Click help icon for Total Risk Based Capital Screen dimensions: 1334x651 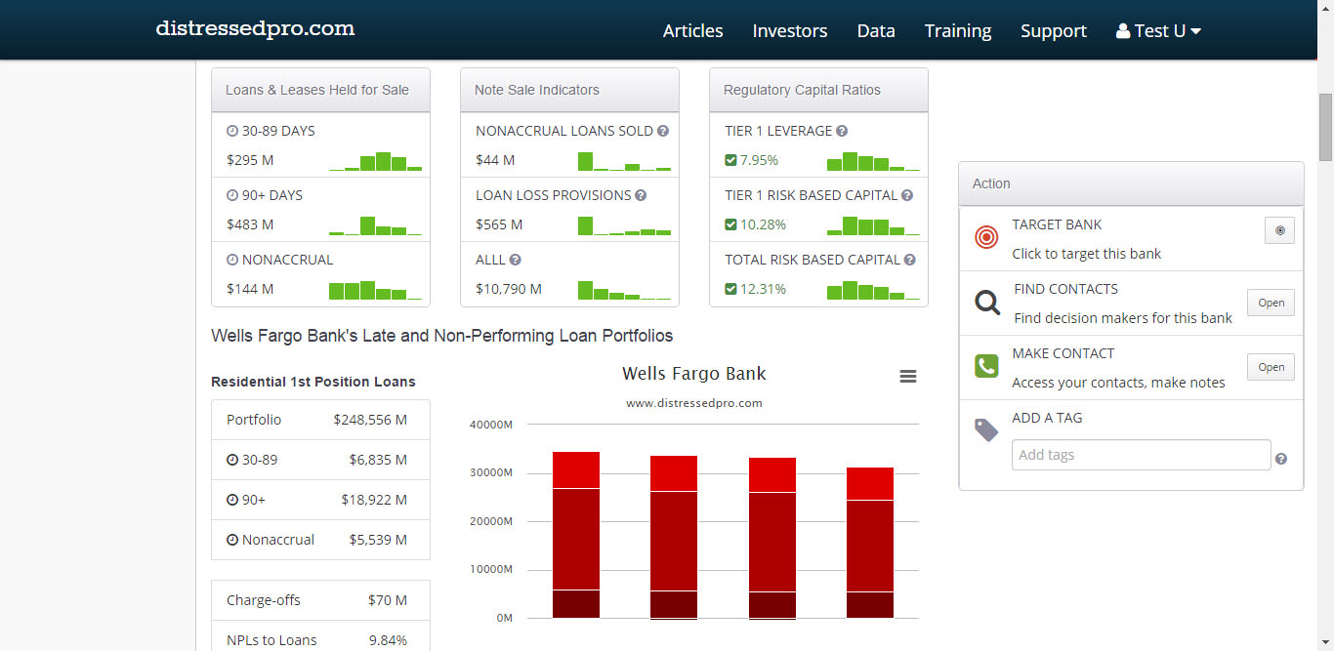[910, 260]
